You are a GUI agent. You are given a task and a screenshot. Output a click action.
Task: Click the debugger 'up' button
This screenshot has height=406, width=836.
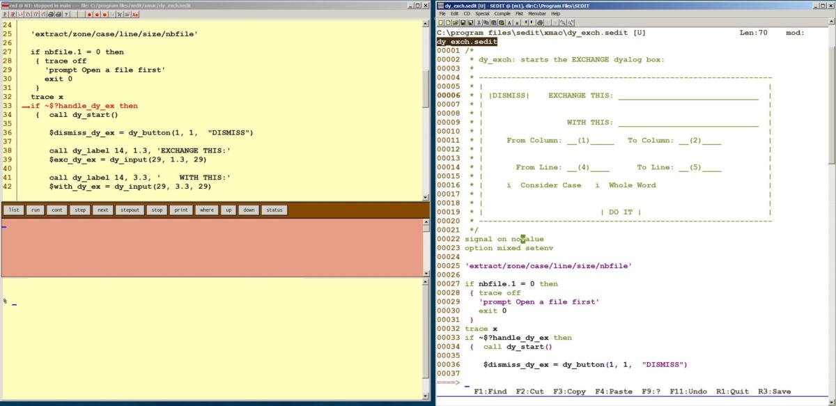tap(228, 210)
